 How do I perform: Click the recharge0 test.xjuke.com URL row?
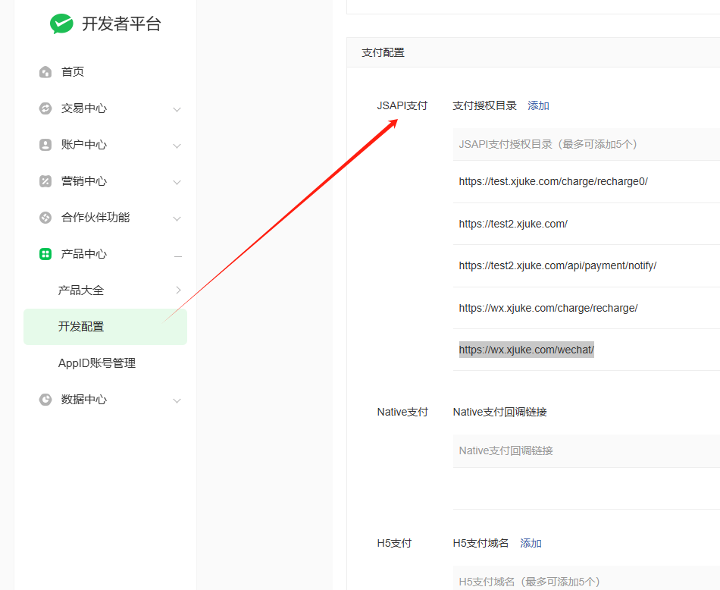click(587, 181)
